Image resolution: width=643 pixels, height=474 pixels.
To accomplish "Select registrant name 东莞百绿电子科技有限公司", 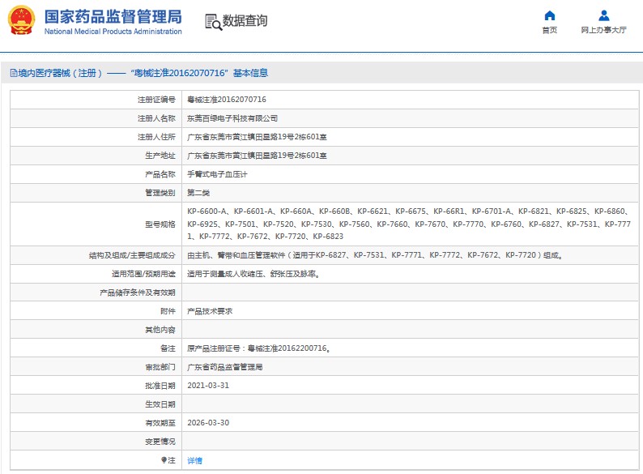I will pyautogui.click(x=232, y=118).
